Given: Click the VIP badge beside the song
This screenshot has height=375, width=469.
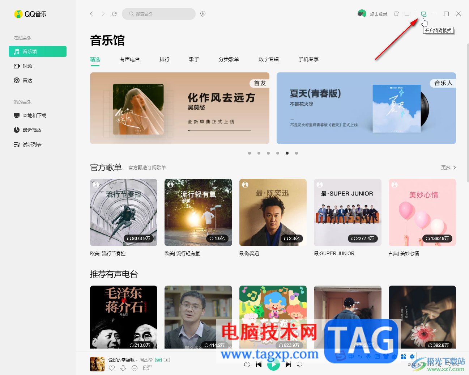Looking at the screenshot, I should coord(158,360).
